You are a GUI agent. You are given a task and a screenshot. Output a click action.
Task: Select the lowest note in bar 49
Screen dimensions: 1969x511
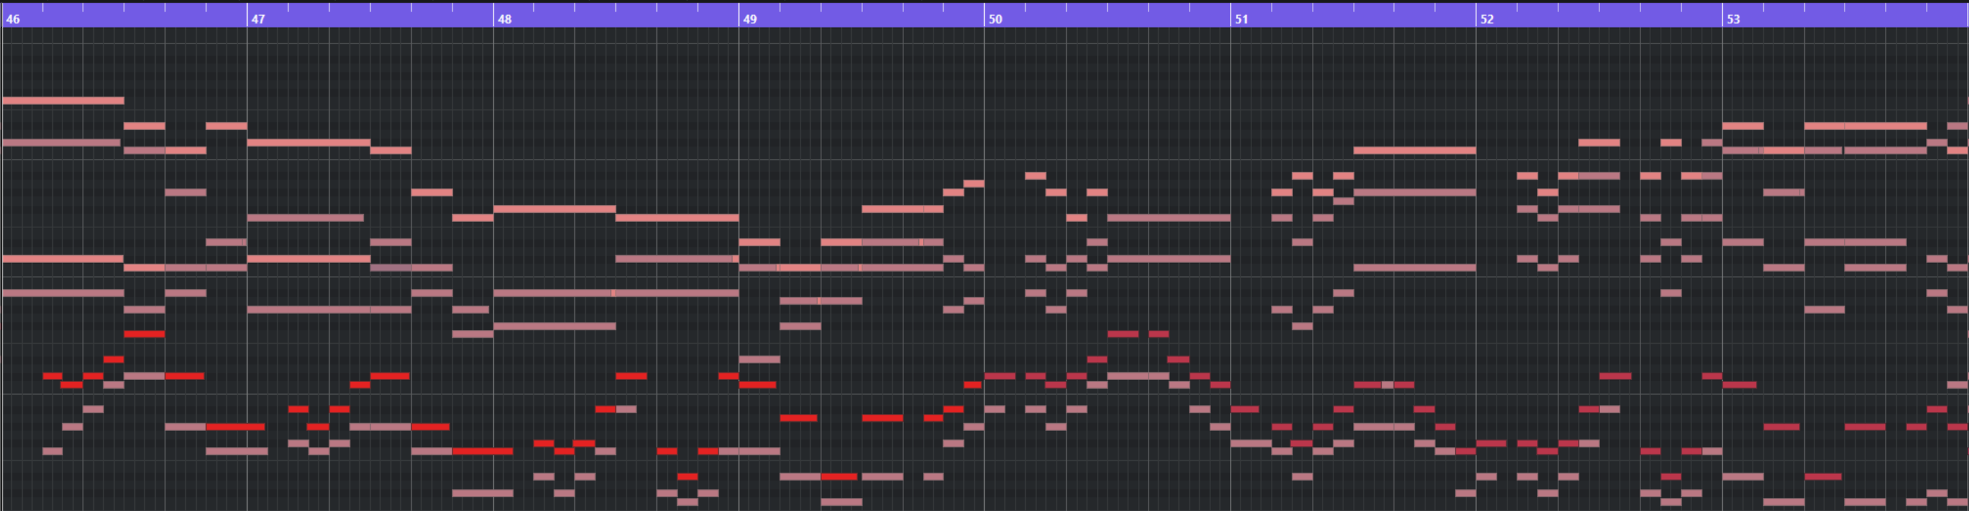pyautogui.click(x=841, y=502)
